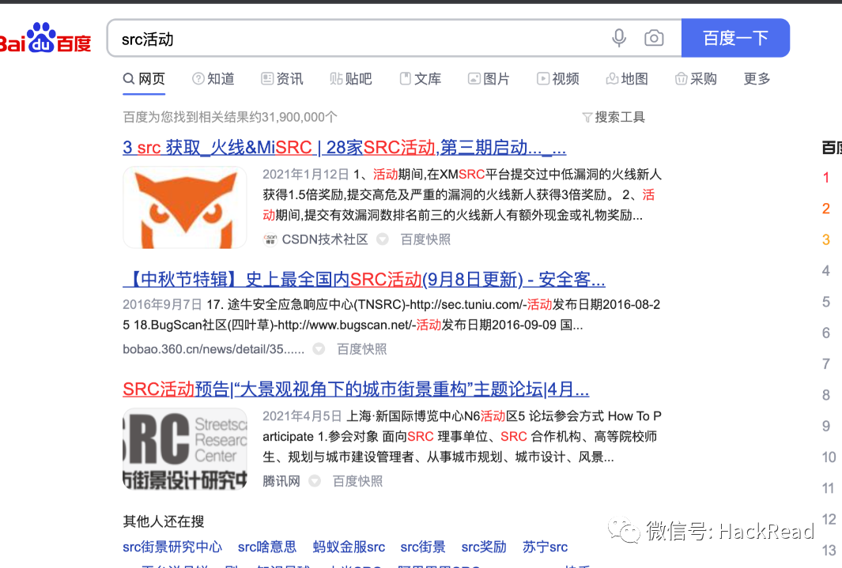Screen dimensions: 842x568
Task: Click hot list rank number 10
Action: (829, 457)
